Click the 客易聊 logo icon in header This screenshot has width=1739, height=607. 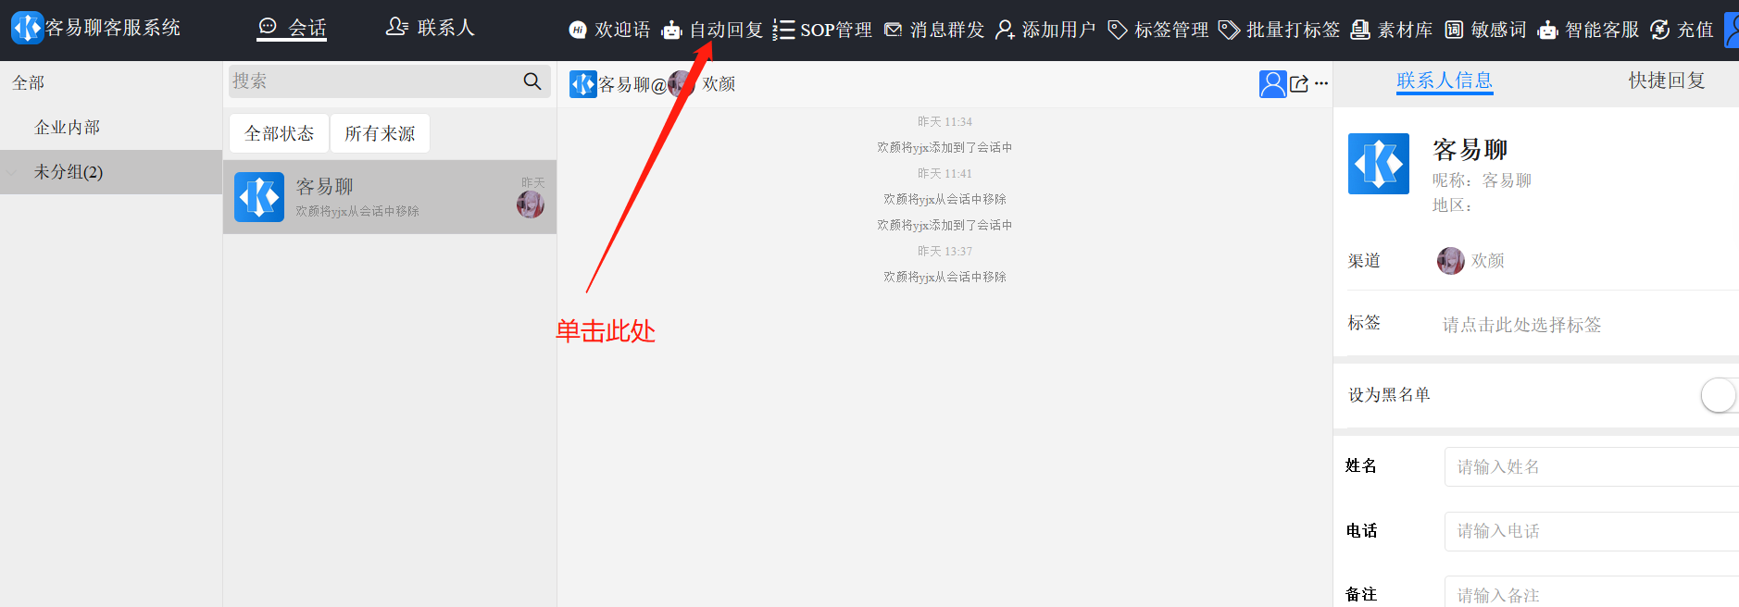click(27, 28)
